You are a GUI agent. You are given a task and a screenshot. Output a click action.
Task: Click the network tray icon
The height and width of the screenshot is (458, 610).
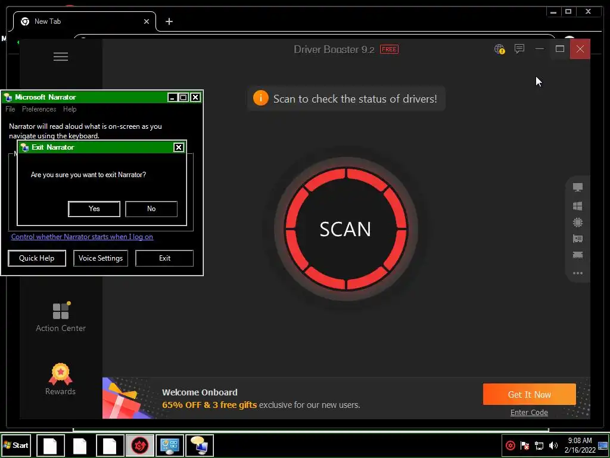tap(539, 445)
